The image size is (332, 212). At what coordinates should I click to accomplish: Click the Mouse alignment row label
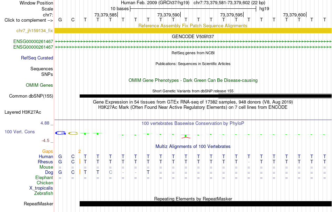click(46, 167)
